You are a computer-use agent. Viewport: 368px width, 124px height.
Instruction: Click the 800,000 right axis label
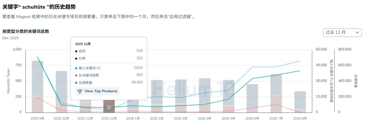click(344, 49)
